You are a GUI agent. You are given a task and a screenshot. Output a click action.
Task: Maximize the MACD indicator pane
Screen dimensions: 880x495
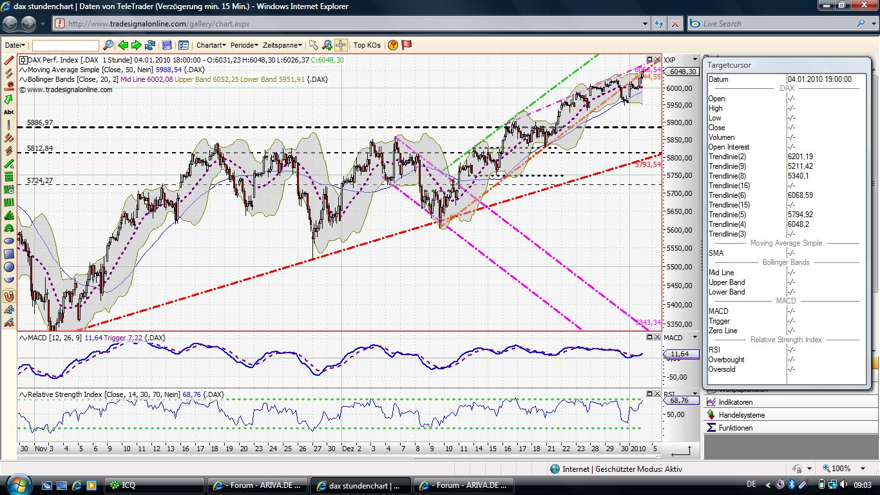[649, 337]
